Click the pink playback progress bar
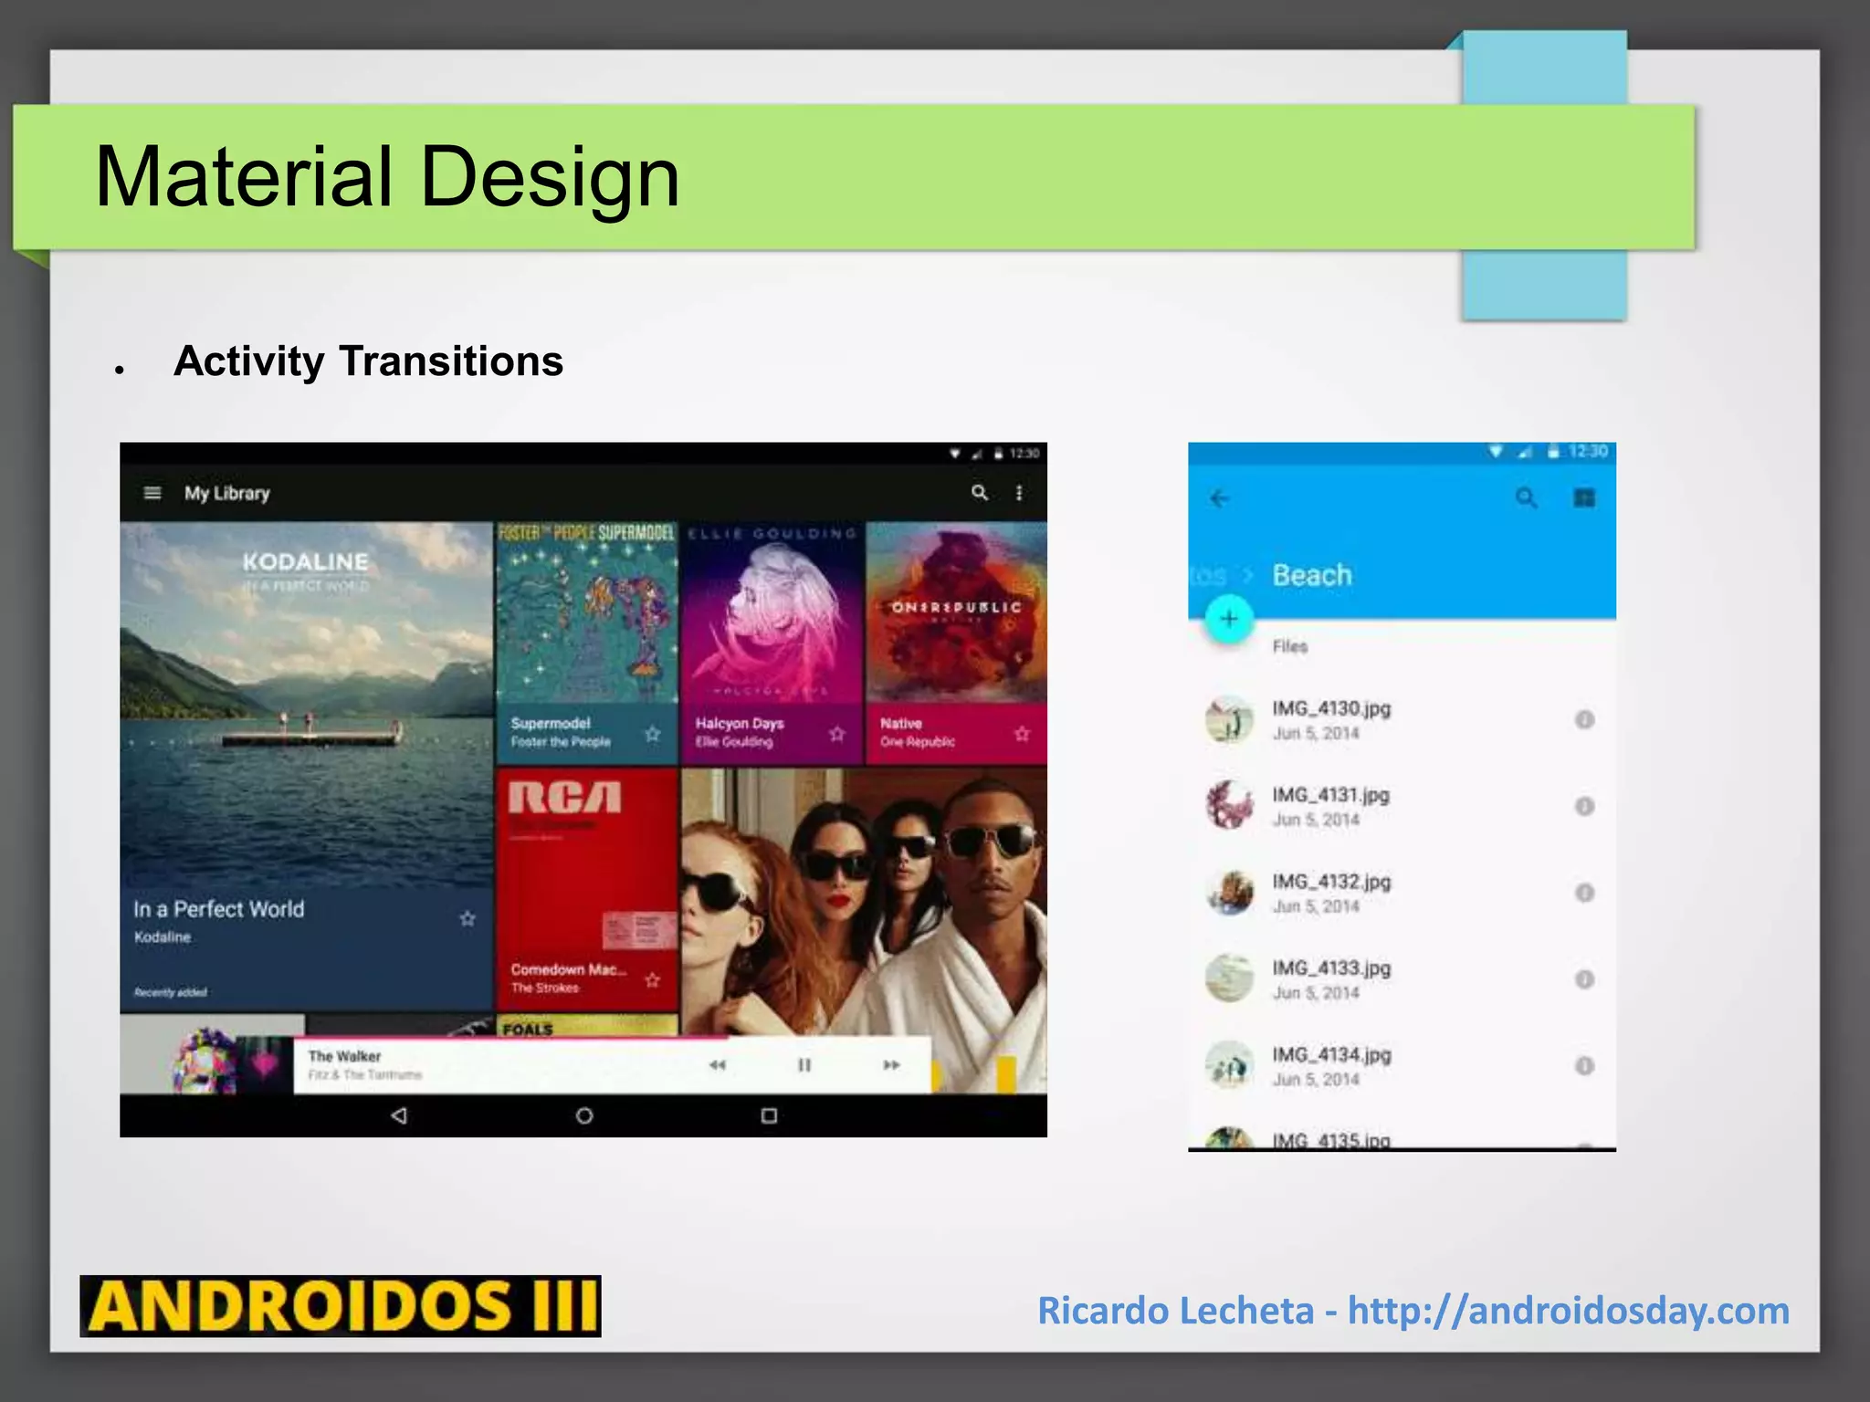This screenshot has height=1402, width=1870. point(511,1039)
